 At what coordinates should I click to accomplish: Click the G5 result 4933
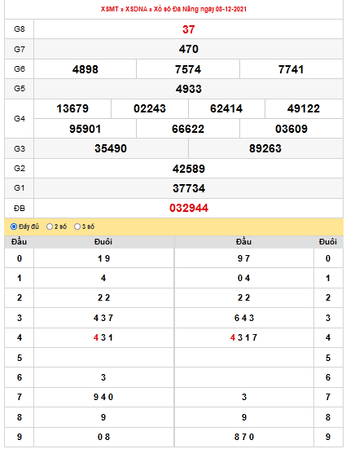point(189,89)
